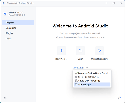Viewport: 125px width, 103px height.
Task: Click the Virtual Device Manager phone icon
Action: click(x=76, y=81)
